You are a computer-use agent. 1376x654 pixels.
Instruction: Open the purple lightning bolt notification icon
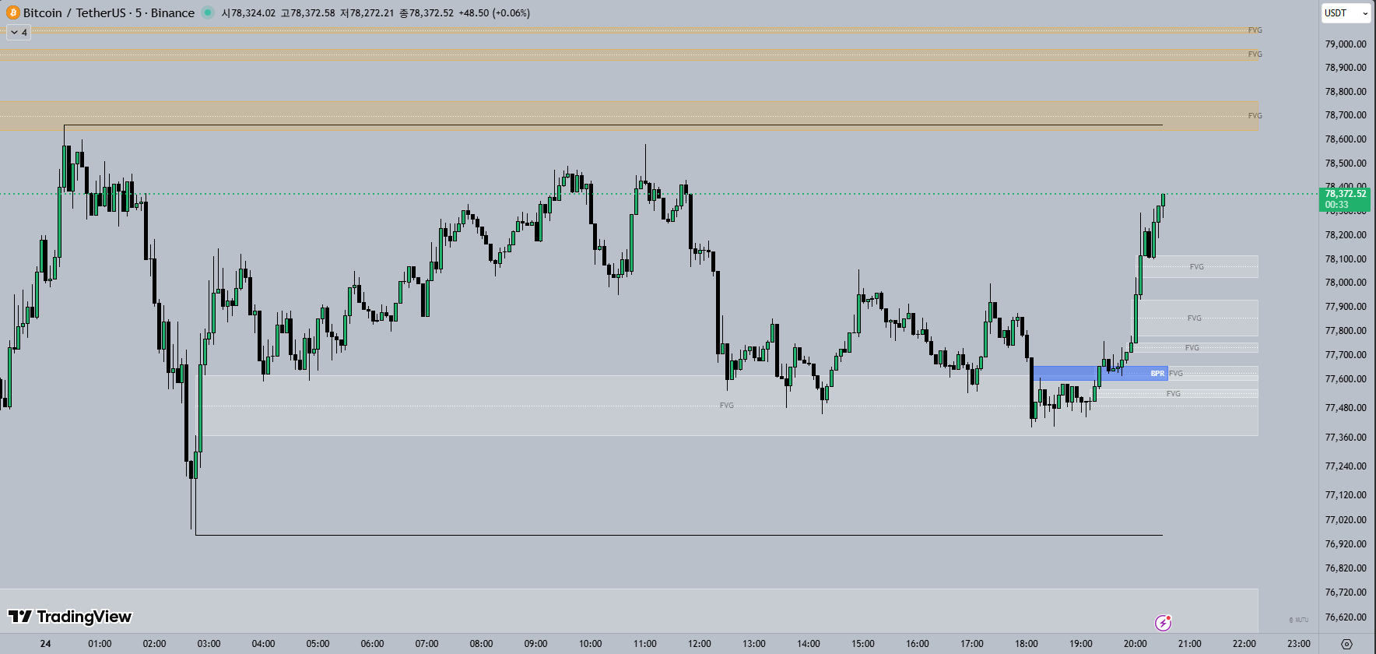[1163, 623]
